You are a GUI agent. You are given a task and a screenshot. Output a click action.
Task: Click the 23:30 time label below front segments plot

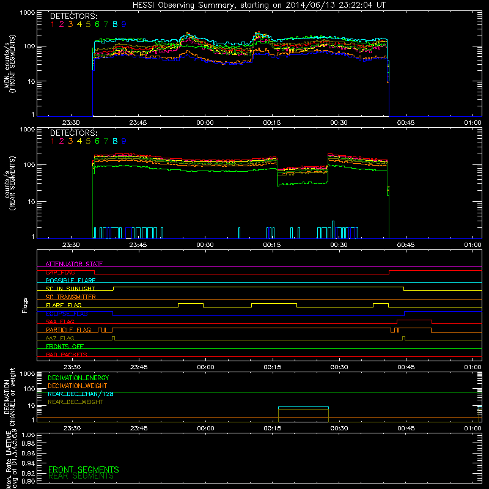point(71,123)
